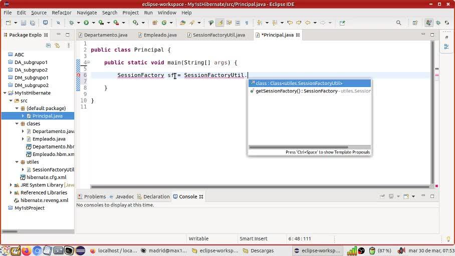
Task: Click the Run External Tools icon
Action: [116, 22]
